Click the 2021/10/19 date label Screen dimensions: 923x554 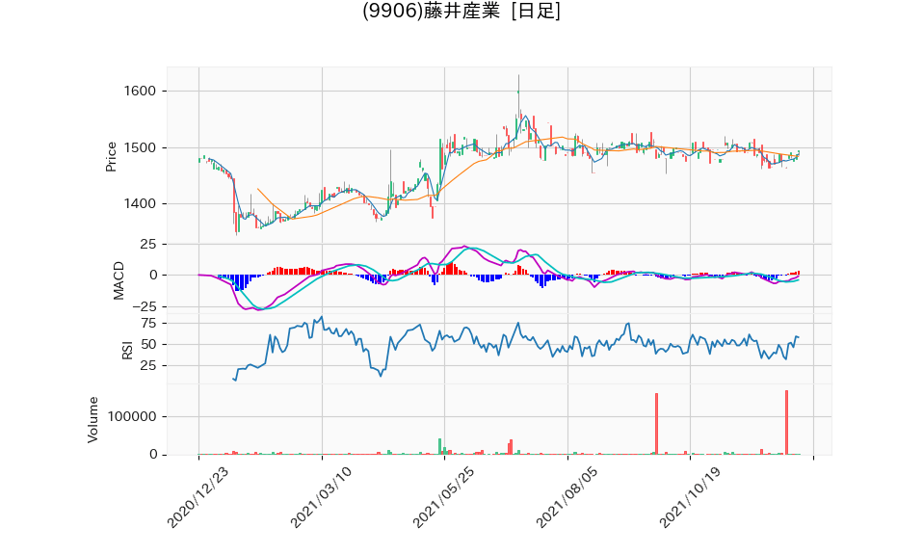point(689,497)
